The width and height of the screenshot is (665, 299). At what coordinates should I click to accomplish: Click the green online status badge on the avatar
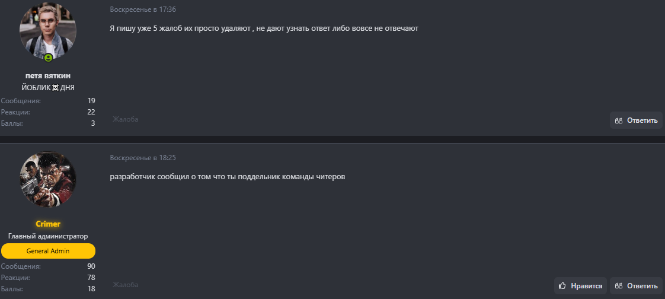click(49, 58)
